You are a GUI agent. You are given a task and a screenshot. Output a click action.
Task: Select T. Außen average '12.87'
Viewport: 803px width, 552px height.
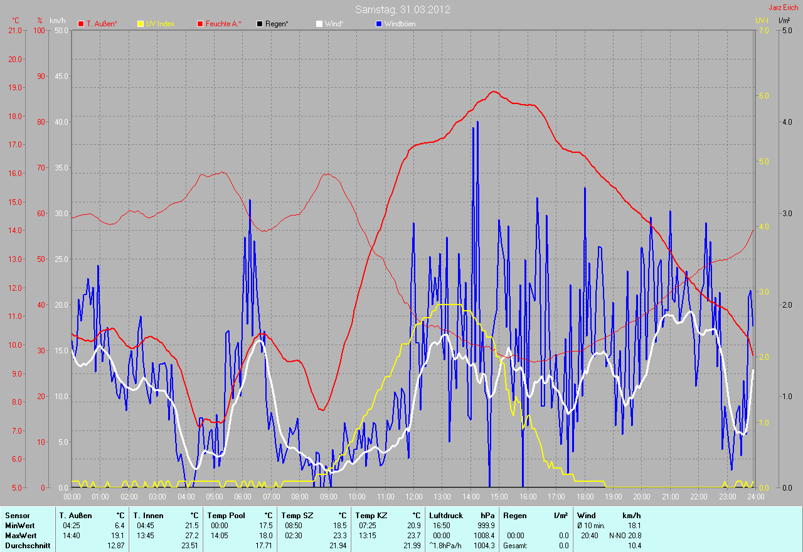(115, 546)
